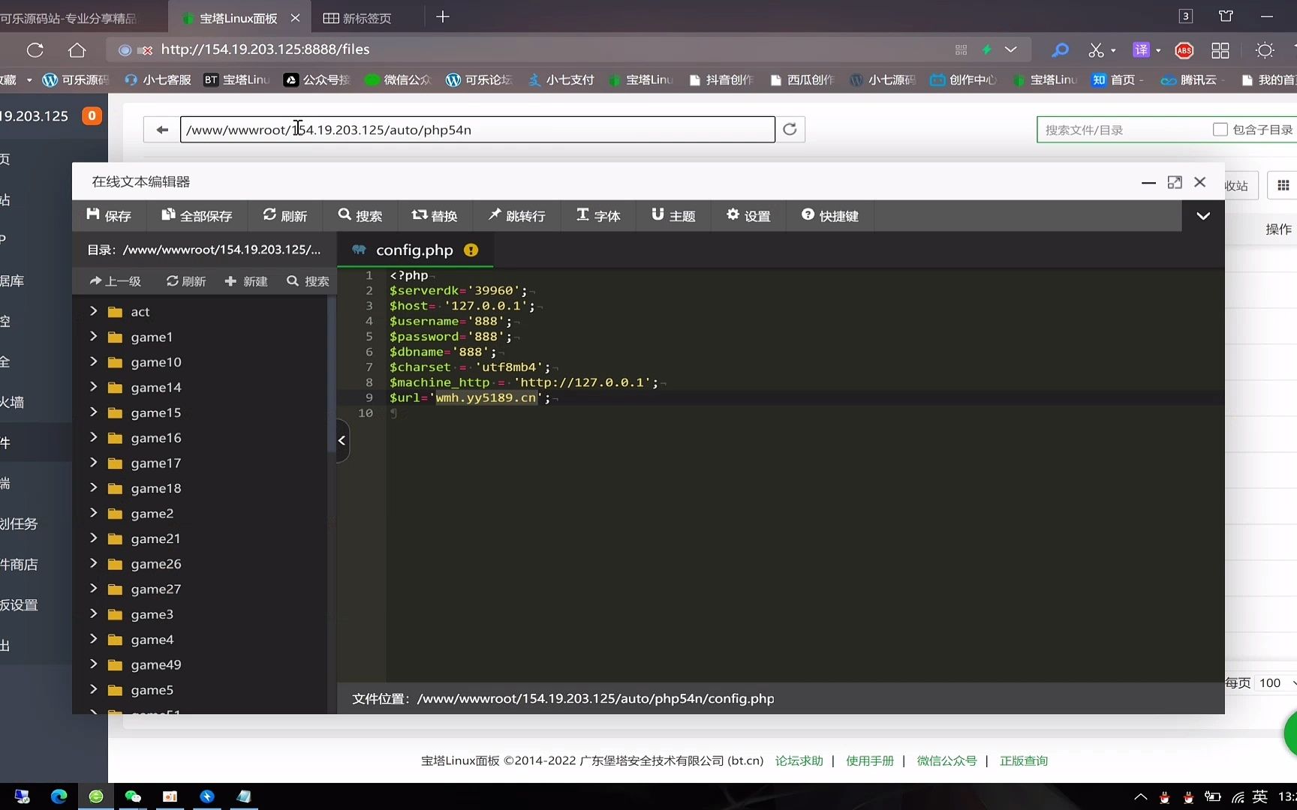The width and height of the screenshot is (1297, 810).
Task: Switch to the config.php editor tab
Action: click(414, 250)
